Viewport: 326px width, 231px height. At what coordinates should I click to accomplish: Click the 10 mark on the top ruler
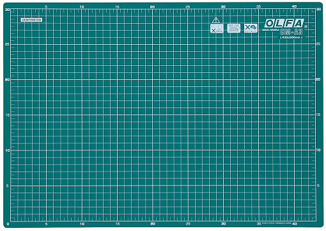pyautogui.click(x=82, y=7)
